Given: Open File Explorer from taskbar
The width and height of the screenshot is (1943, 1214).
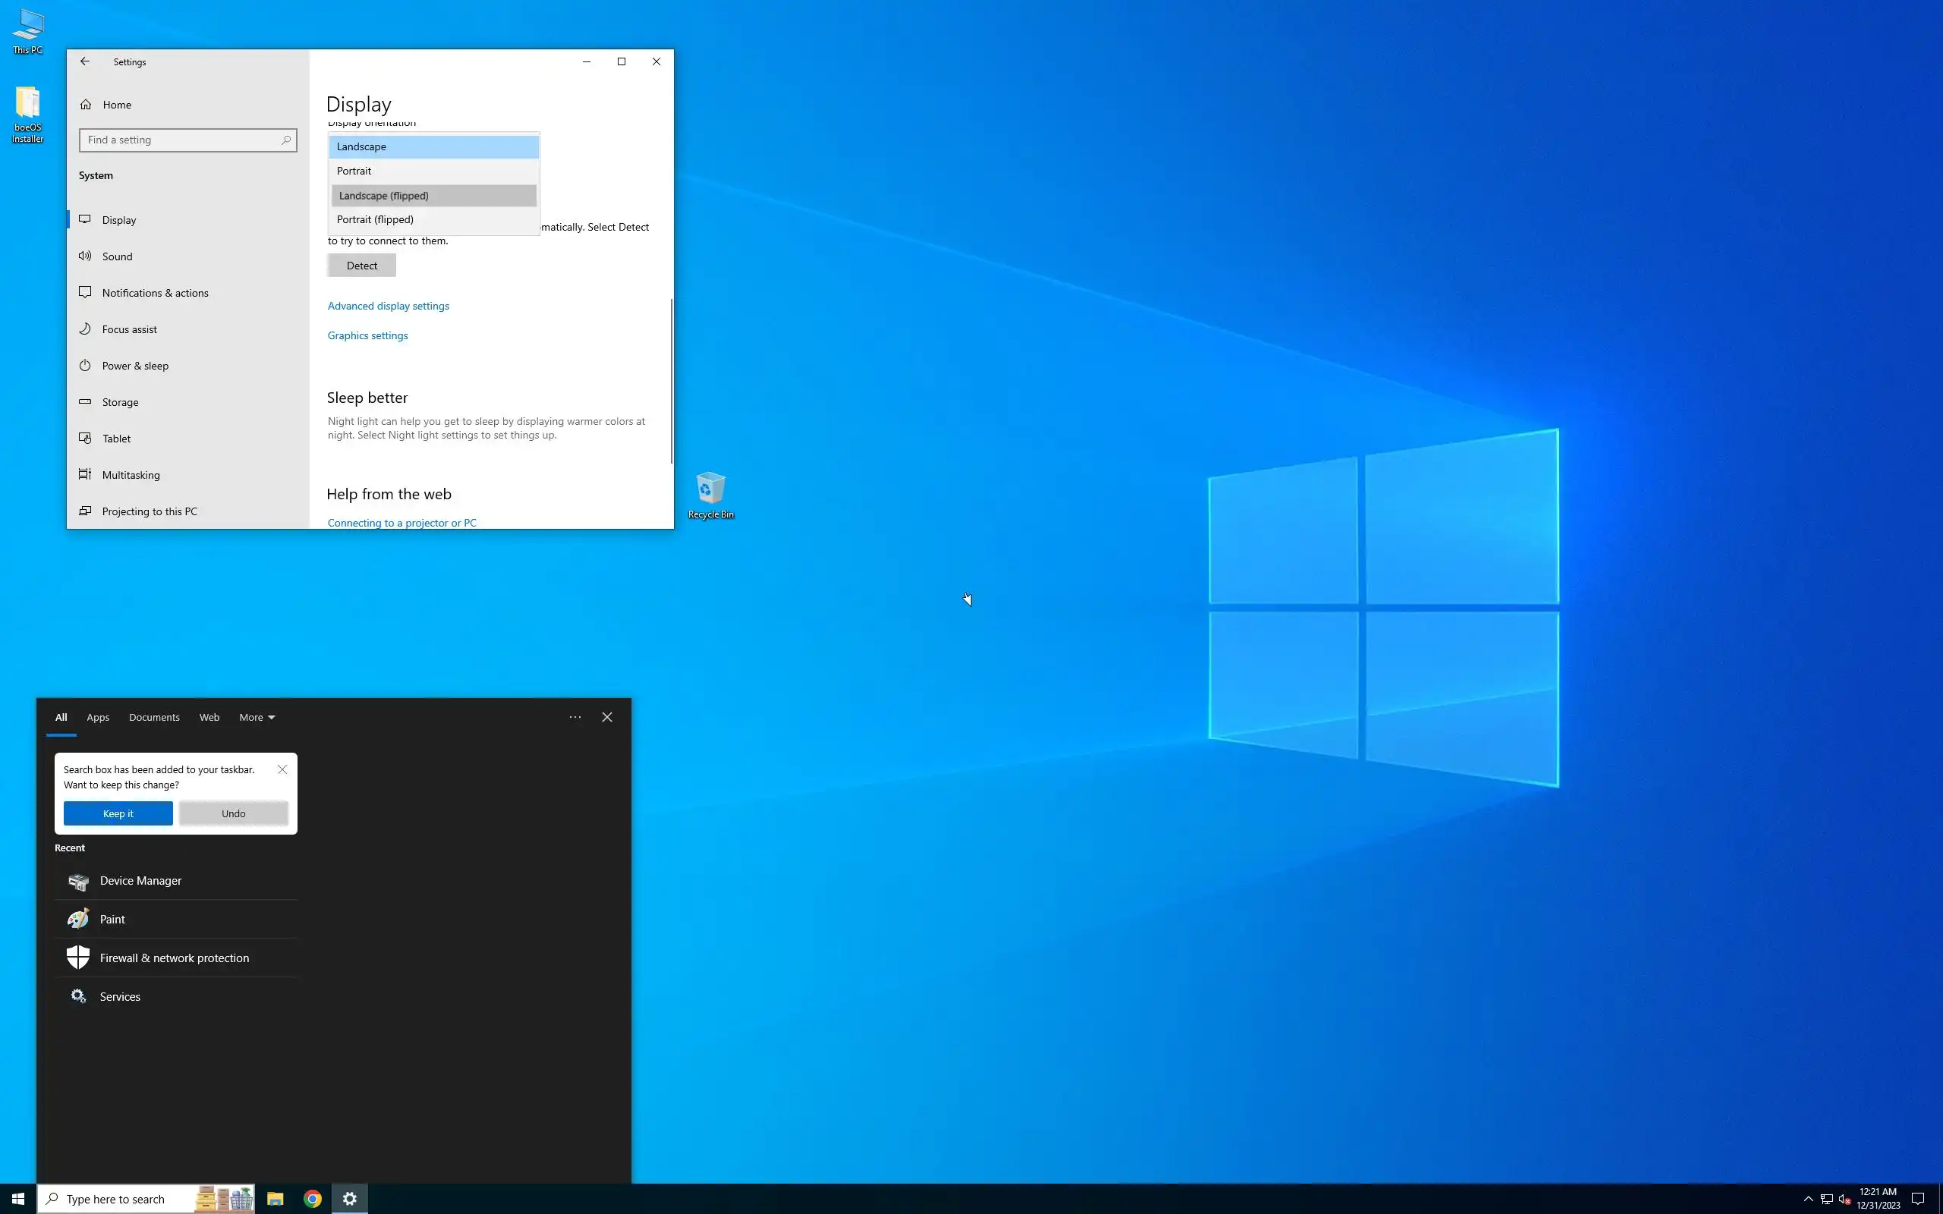Looking at the screenshot, I should (276, 1199).
